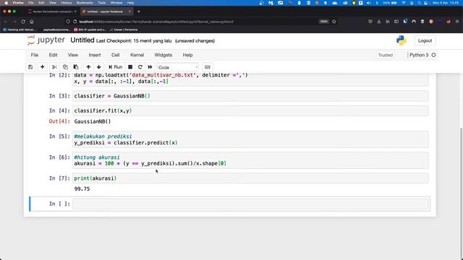The width and height of the screenshot is (463, 260).
Task: Open the File menu in Jupyter
Action: pyautogui.click(x=35, y=55)
